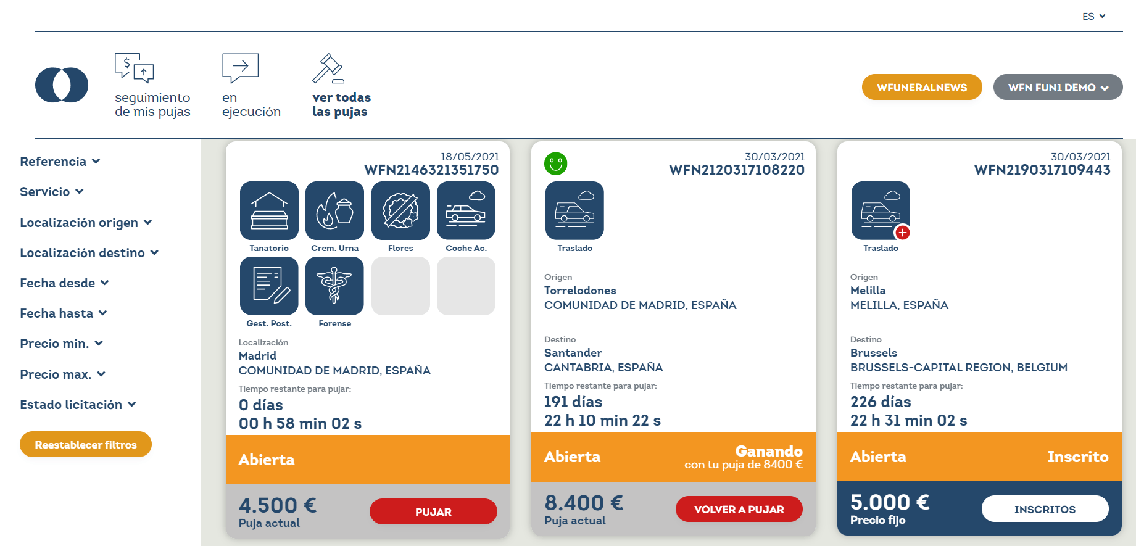Click the INSCRITOS button
Viewport: 1136px width, 546px height.
tap(1045, 509)
